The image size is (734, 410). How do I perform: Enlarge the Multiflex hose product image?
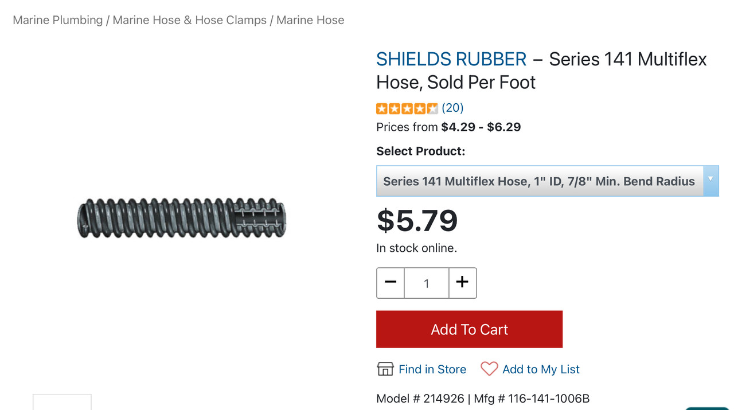(x=181, y=218)
